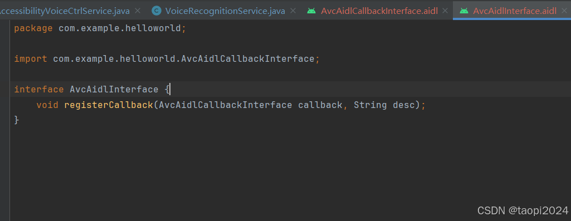This screenshot has height=221, width=571.
Task: Click the Android icon on AvcAidlCallbackInterface.aidl tab
Action: (x=311, y=11)
